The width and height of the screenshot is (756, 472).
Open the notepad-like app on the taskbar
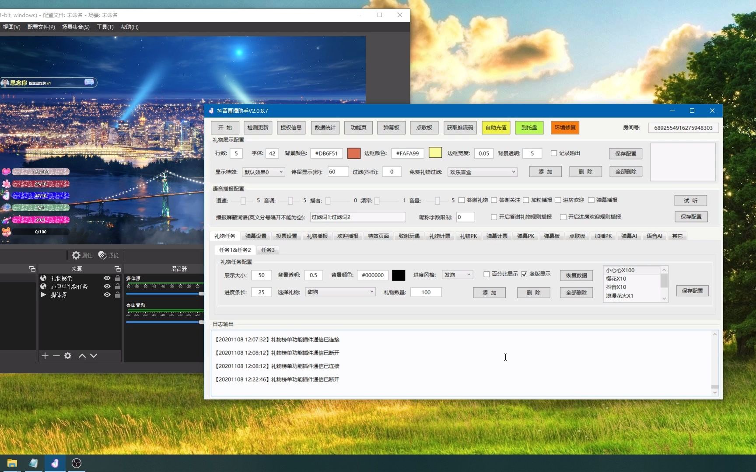tap(33, 463)
